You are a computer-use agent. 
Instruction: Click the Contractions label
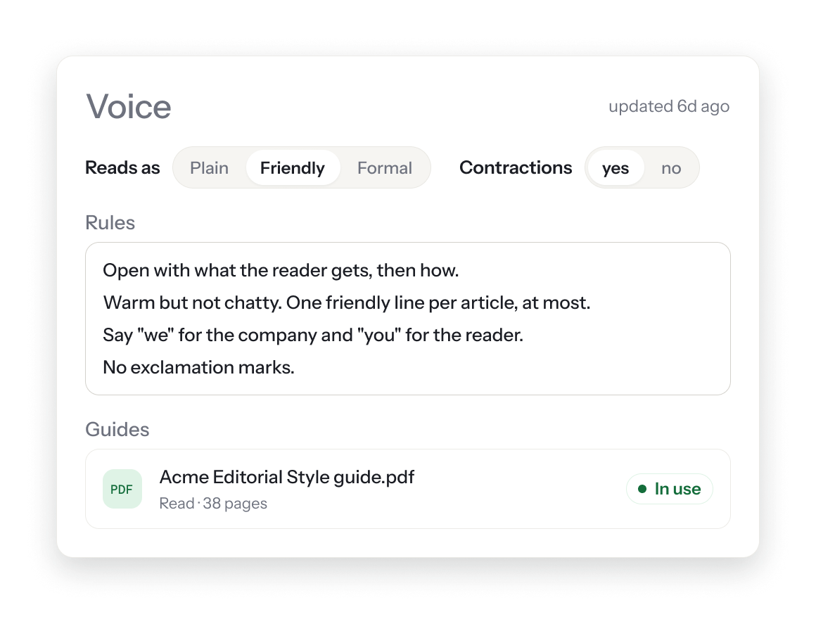tap(516, 167)
